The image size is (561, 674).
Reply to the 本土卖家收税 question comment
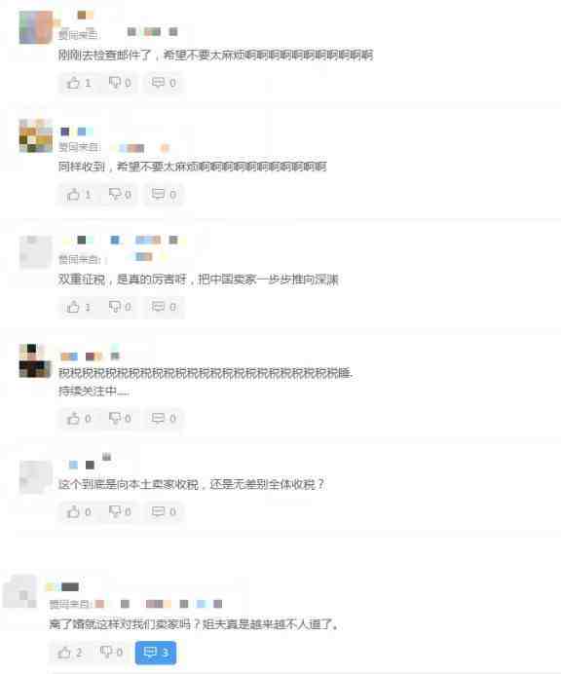point(164,511)
